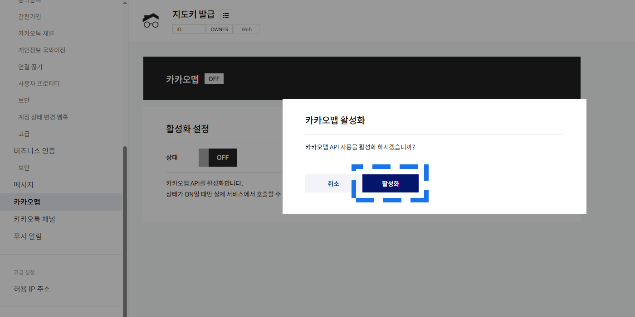Go to 푸시 알림 settings
This screenshot has height=317, width=635.
(x=28, y=236)
